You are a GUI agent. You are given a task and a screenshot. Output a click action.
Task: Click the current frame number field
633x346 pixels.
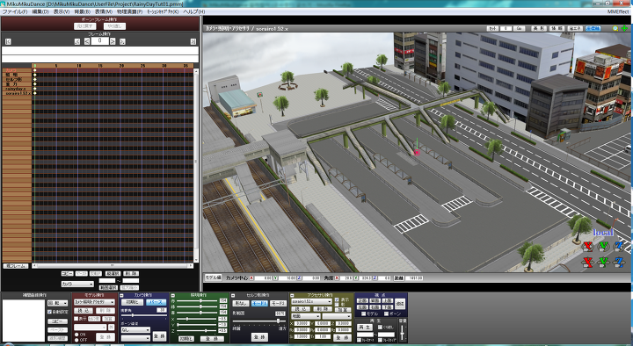pos(99,41)
